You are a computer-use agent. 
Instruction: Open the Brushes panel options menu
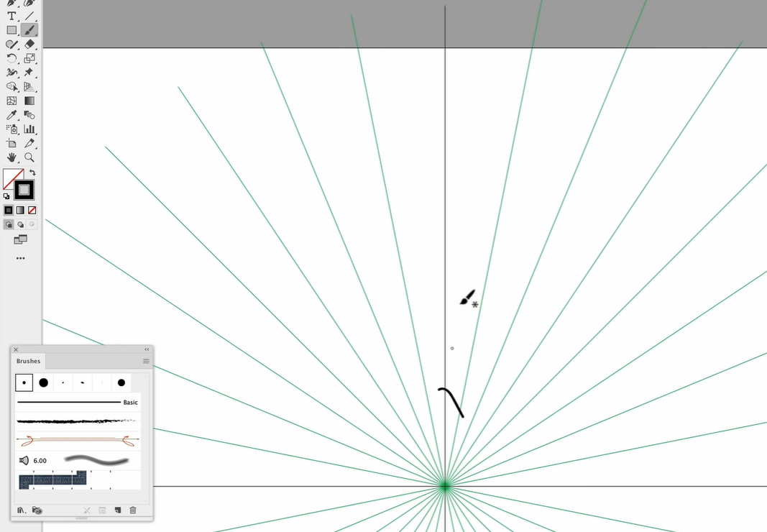coord(146,361)
